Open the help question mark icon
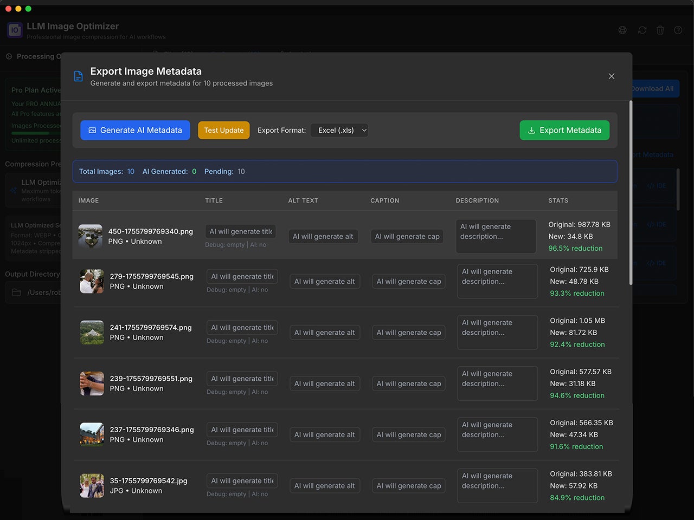694x520 pixels. [x=678, y=30]
